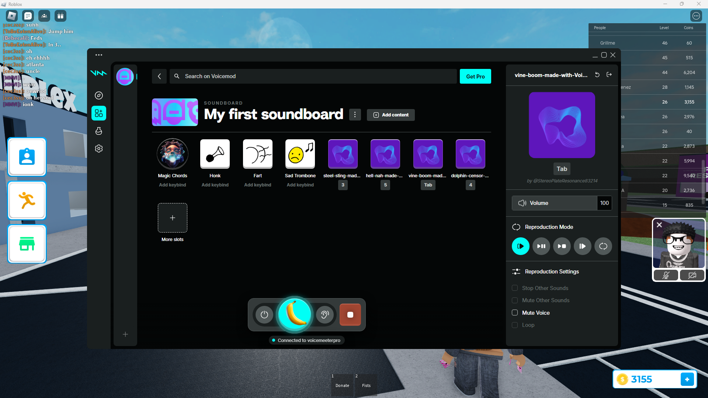Open the Roblox menu icon
The height and width of the screenshot is (398, 708).
click(12, 16)
